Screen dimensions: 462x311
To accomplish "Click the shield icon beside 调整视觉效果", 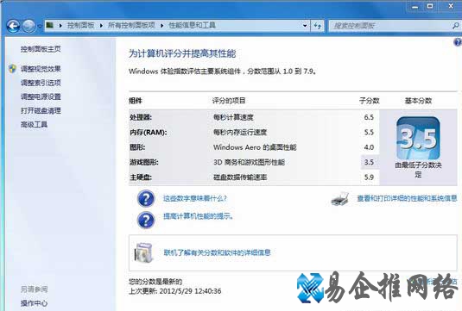I will coord(12,69).
